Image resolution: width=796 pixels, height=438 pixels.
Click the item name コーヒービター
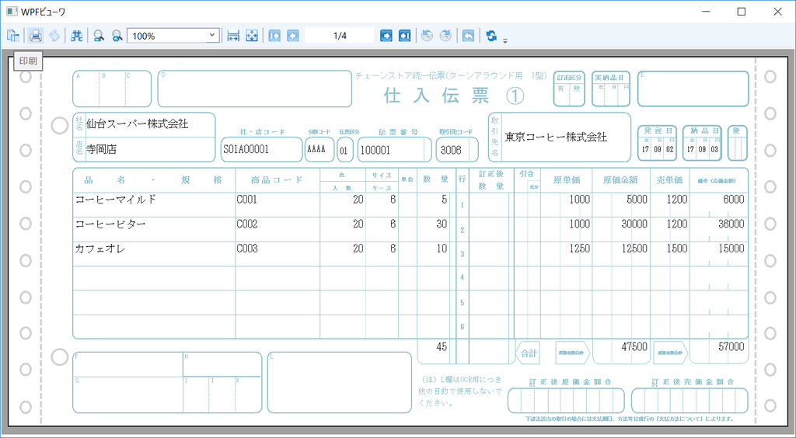coord(110,224)
